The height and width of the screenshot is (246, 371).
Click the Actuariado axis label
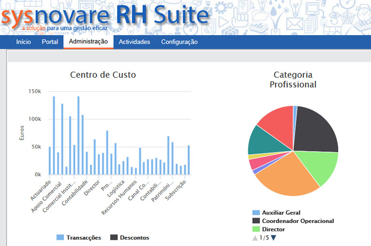(41, 190)
